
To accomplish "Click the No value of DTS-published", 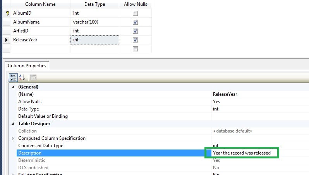I will (216, 168).
